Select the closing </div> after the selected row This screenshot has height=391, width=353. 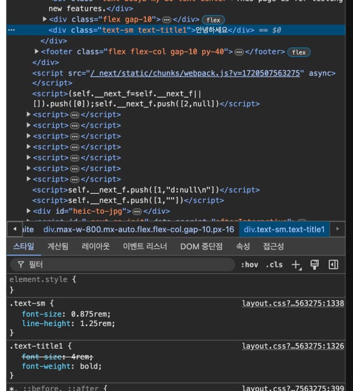54,41
